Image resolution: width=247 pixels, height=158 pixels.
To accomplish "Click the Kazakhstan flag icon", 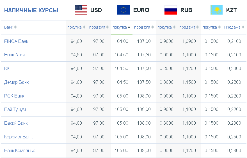I will [x=216, y=10].
